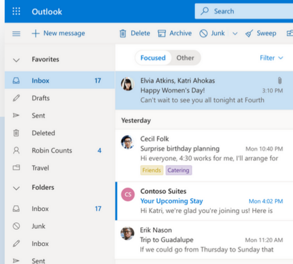
Task: Open the Drafts folder
Action: click(x=60, y=98)
